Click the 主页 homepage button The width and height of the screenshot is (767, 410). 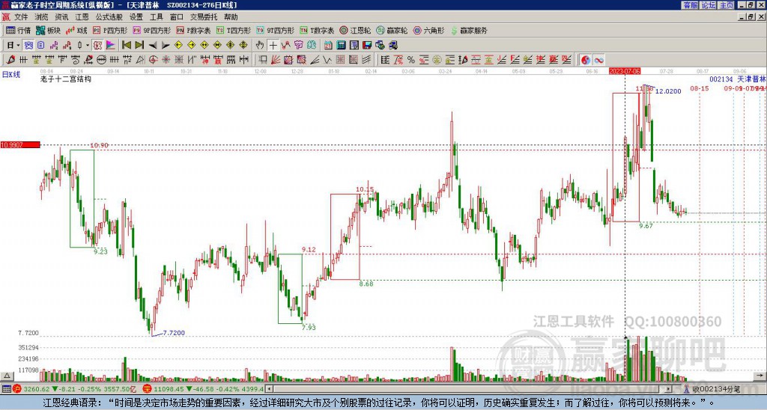[727, 4]
